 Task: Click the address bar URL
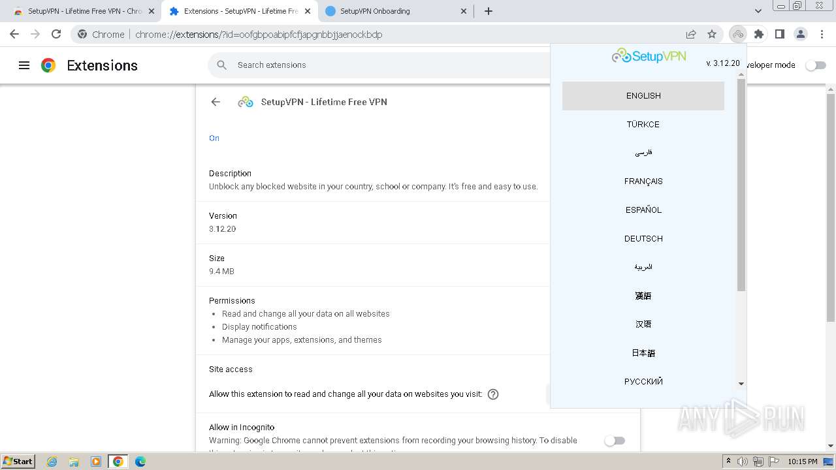[x=259, y=34]
